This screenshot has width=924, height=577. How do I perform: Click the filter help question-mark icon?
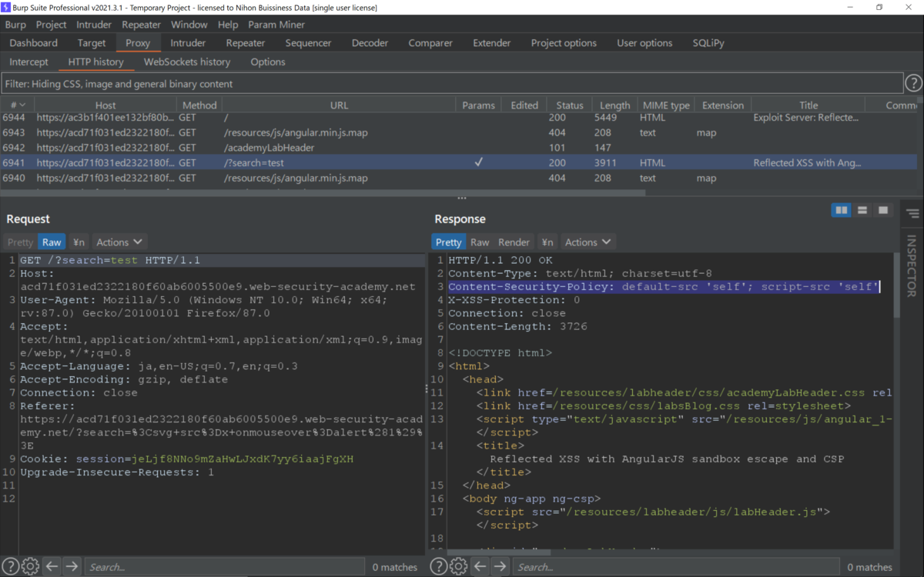point(913,82)
